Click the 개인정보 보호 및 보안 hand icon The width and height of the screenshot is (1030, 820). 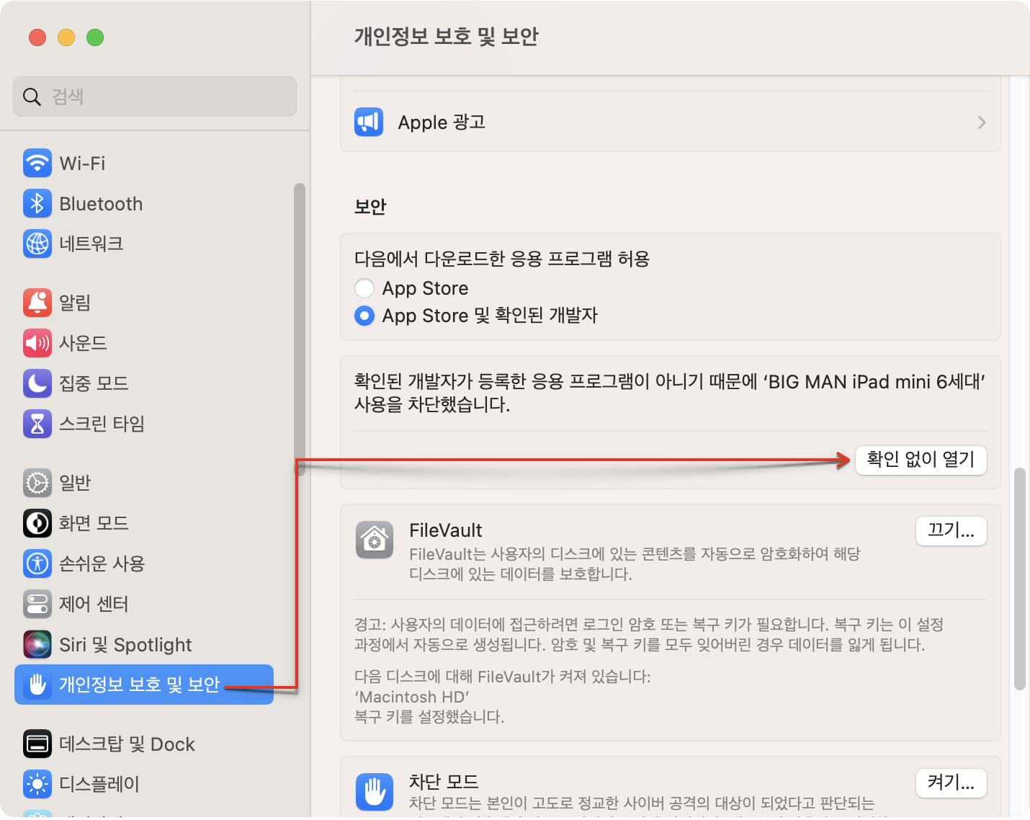[37, 685]
